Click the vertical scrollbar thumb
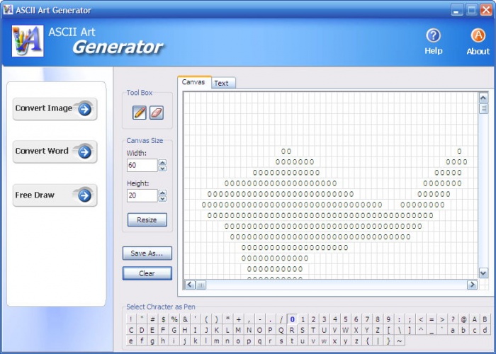This screenshot has height=354, width=496. pos(483,109)
